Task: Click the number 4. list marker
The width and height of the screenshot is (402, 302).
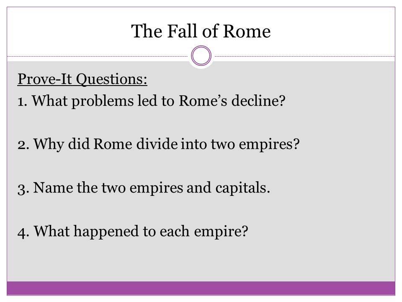Action: coord(23,233)
